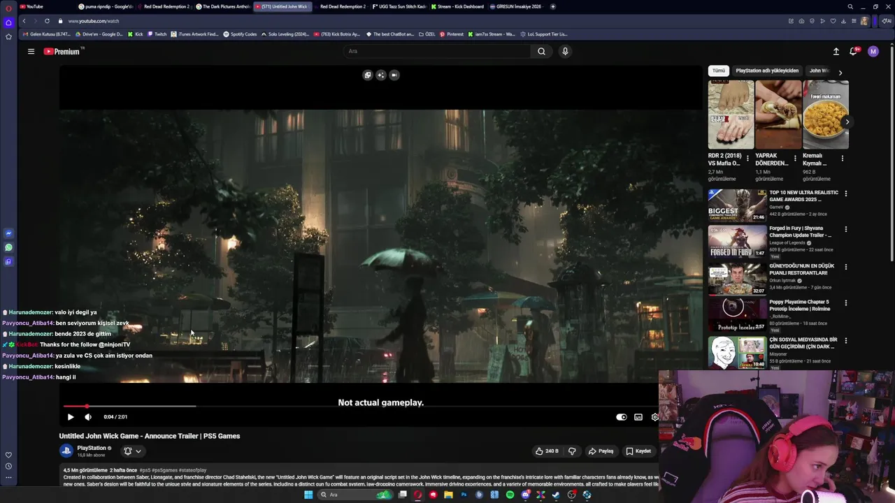Open WhatsApp in the Opera sidebar
Image resolution: width=895 pixels, height=503 pixels.
coord(8,247)
